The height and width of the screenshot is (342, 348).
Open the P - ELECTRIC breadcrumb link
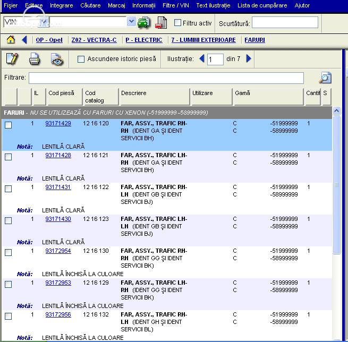pyautogui.click(x=144, y=40)
